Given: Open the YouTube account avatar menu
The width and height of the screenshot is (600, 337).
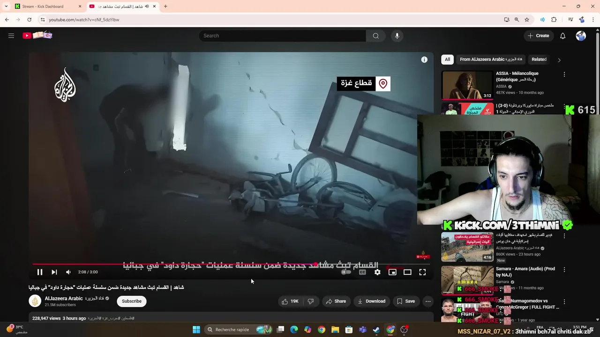Looking at the screenshot, I should point(581,36).
